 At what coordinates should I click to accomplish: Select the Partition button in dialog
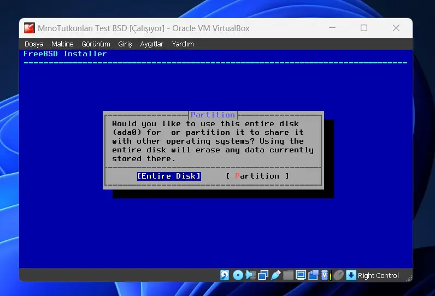257,176
